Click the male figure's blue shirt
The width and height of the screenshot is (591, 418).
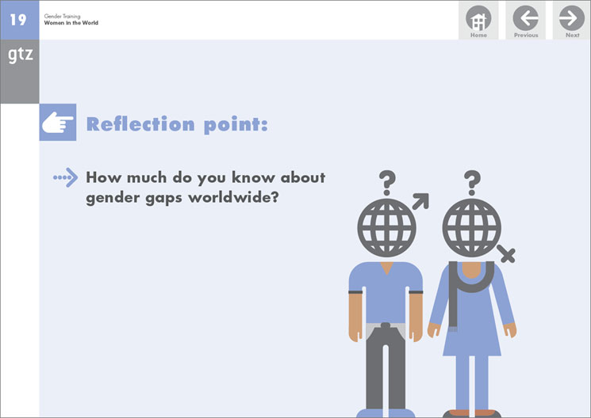386,292
